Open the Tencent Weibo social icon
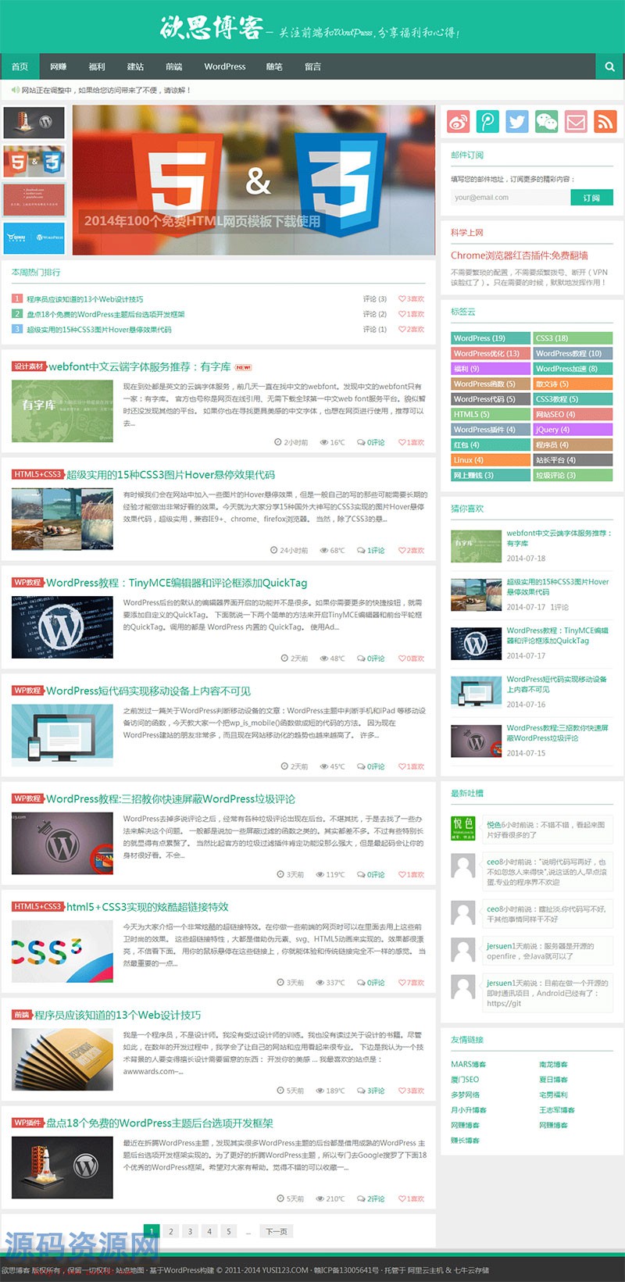The height and width of the screenshot is (1282, 625). click(x=487, y=121)
